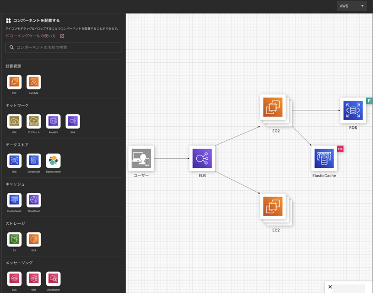This screenshot has width=373, height=293.
Task: Select the ElasticCache palette icon
Action: (14, 200)
